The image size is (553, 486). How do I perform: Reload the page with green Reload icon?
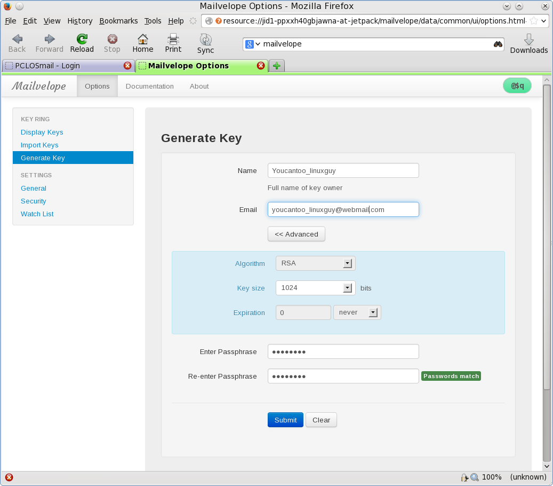click(x=82, y=39)
